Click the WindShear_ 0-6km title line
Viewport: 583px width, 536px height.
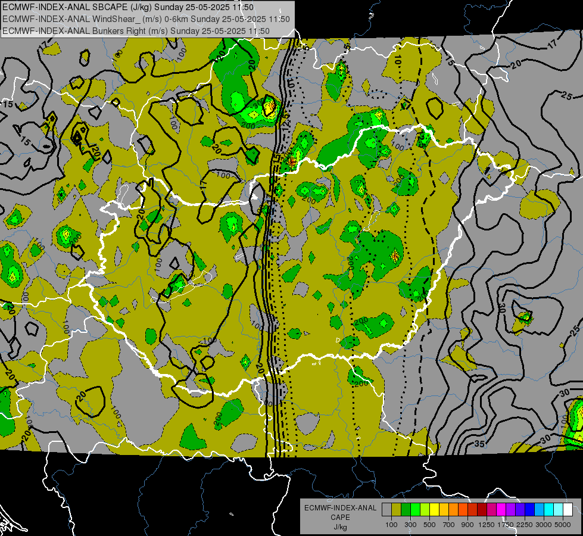[x=146, y=19]
